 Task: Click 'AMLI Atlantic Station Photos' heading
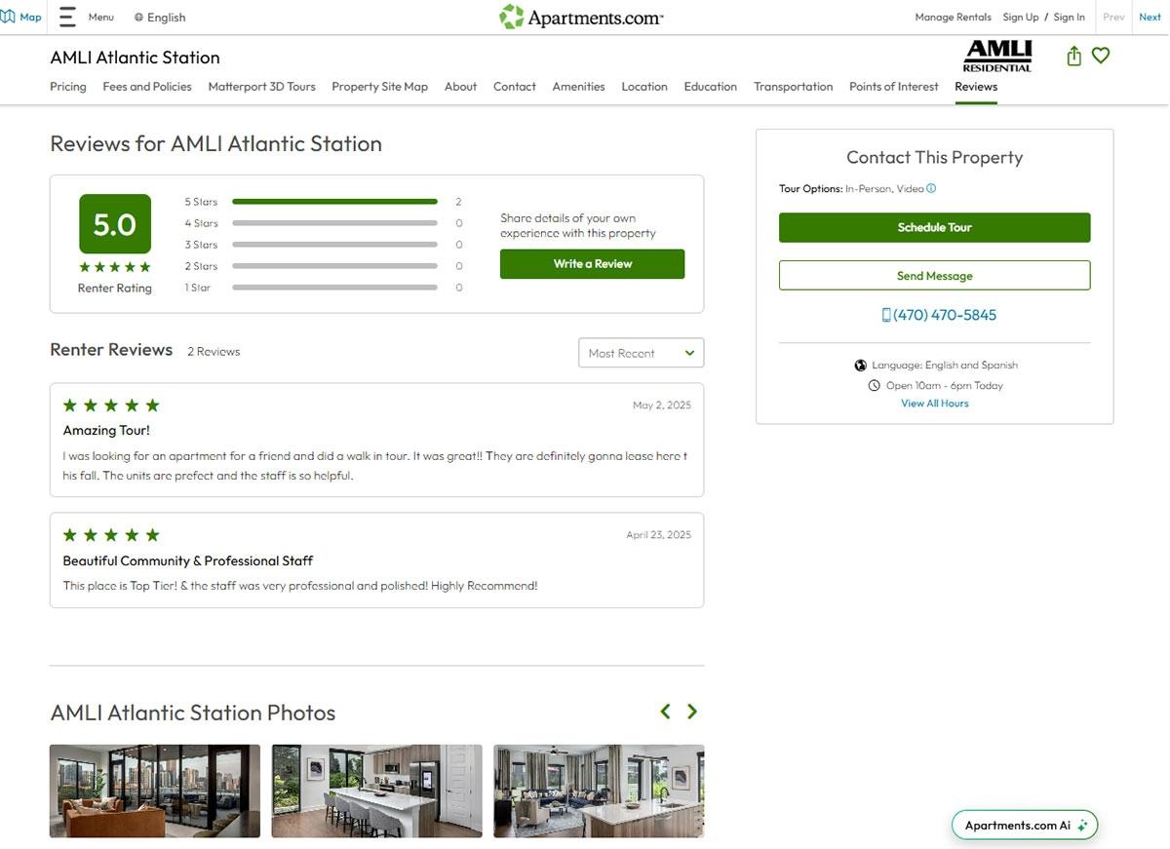click(x=193, y=713)
